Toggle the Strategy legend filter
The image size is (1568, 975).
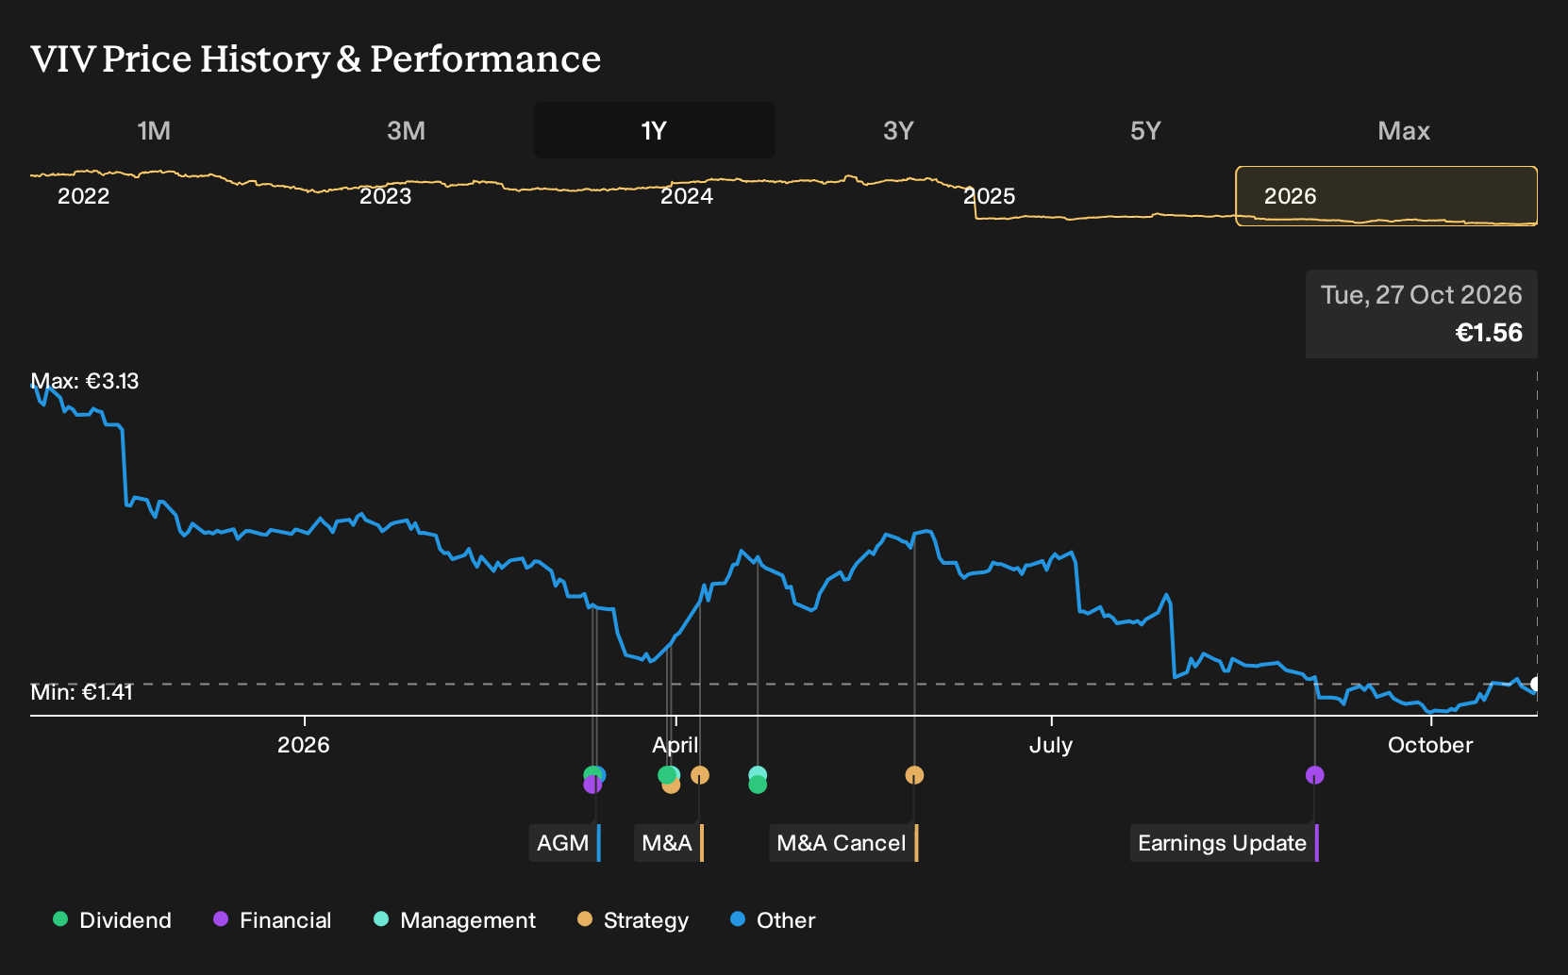(633, 920)
